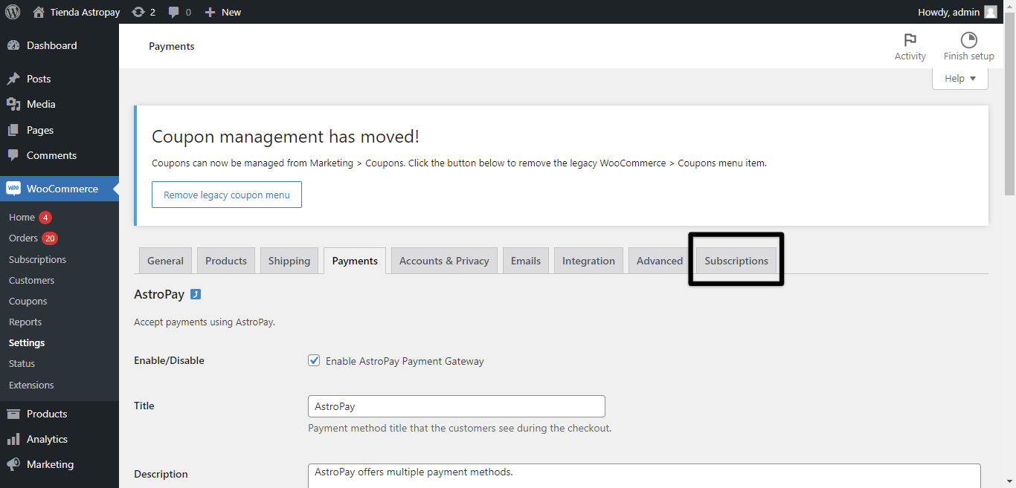The image size is (1016, 488).
Task: Click the Analytics bar chart icon
Action: 13,439
